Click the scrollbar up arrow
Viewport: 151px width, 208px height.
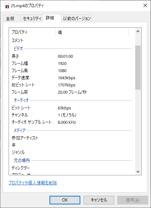(x=138, y=32)
